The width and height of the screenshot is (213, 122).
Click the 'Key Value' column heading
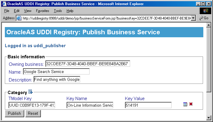point(135,99)
